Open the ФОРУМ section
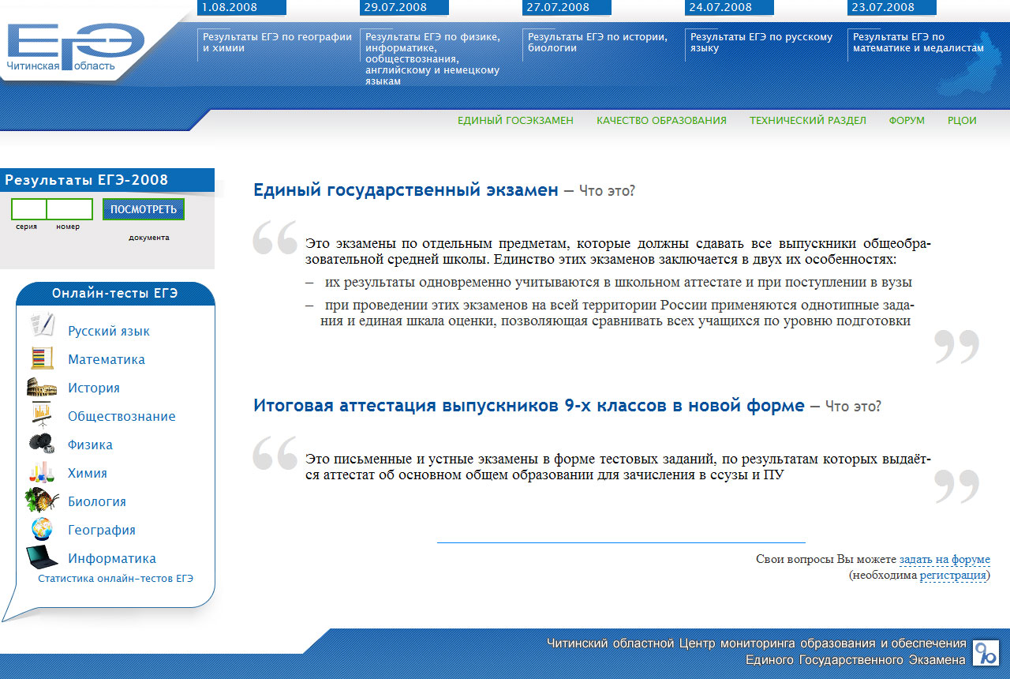1010x679 pixels. [x=907, y=120]
